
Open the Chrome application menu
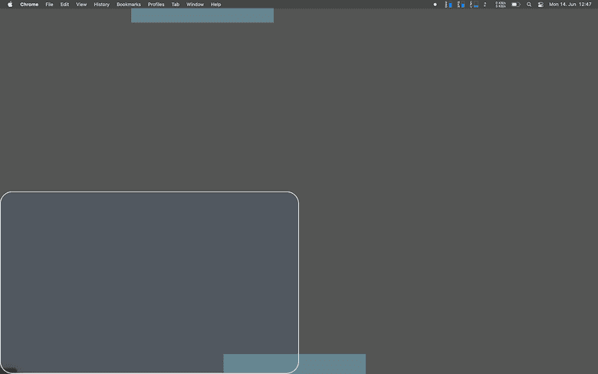(29, 5)
